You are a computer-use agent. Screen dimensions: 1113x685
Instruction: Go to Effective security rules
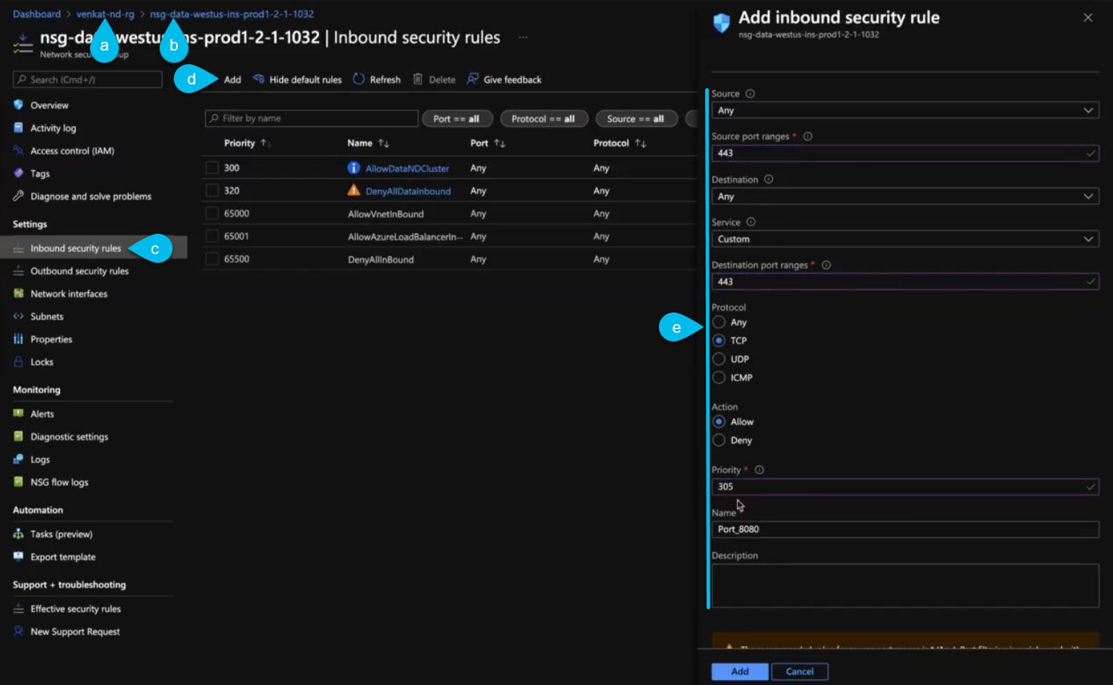(x=75, y=609)
